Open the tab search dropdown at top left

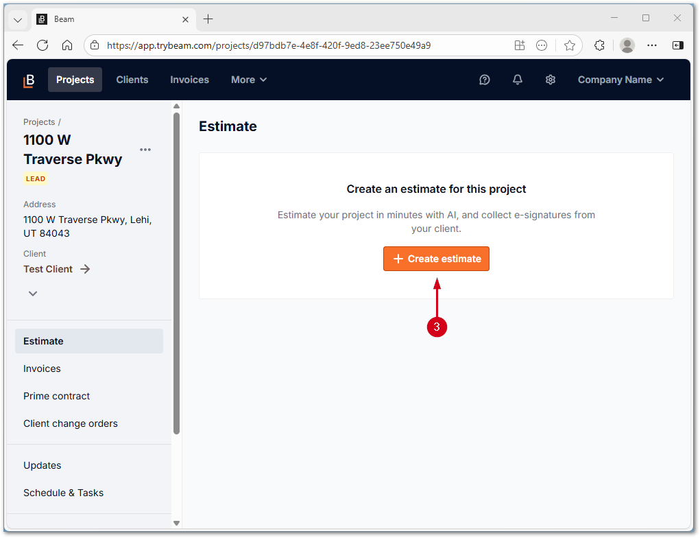click(x=17, y=19)
